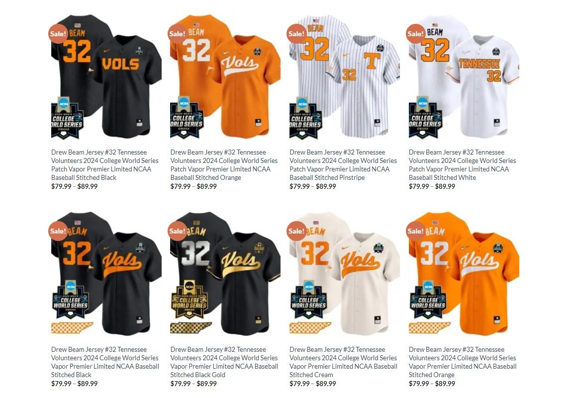Click Sale! badge on black VOLS jersey
This screenshot has width=572, height=398.
[x=58, y=34]
